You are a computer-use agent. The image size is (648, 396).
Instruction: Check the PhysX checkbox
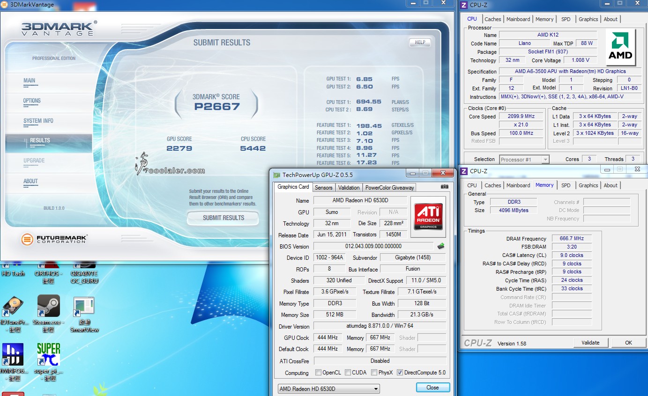coord(374,373)
